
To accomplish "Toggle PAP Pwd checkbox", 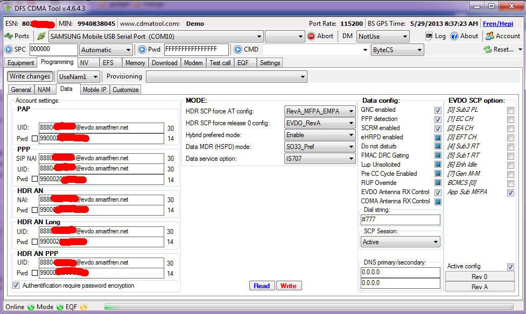I will tap(34, 138).
